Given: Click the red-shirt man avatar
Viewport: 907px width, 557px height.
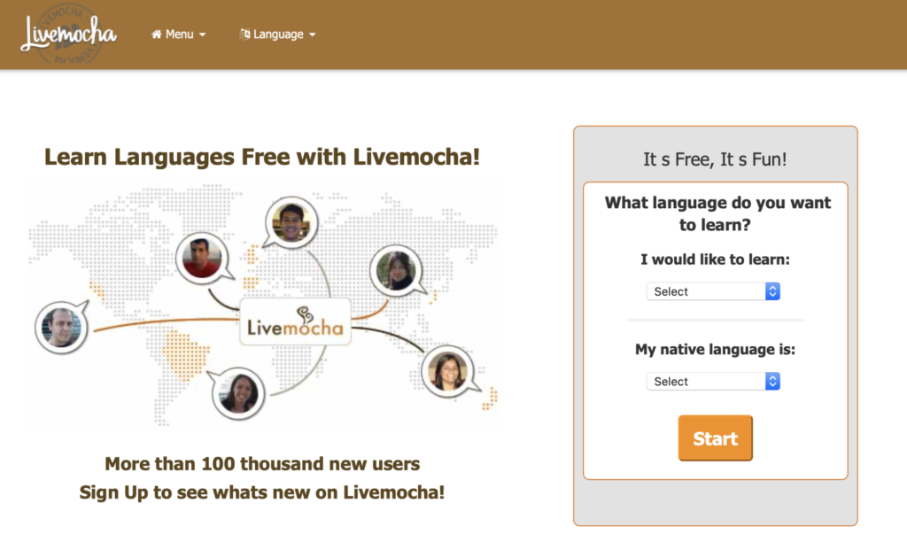Looking at the screenshot, I should (202, 258).
